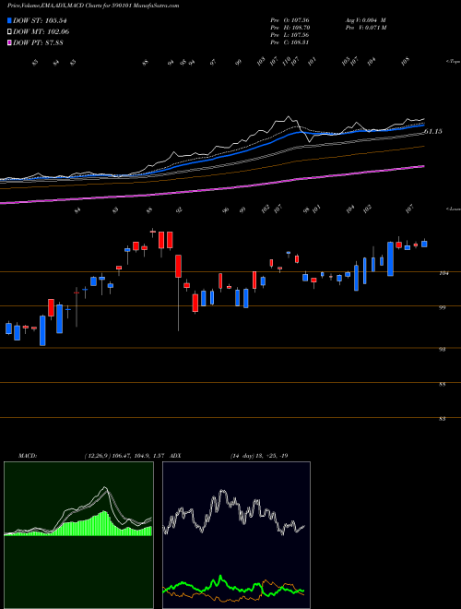
Task: Select the 'DOW PT: 87.88' legend text
Action: click(x=38, y=42)
